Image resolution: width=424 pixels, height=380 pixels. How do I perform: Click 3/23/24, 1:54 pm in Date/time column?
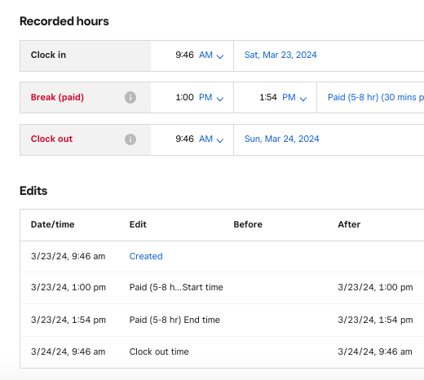68,320
